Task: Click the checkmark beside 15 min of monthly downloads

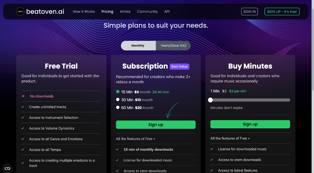Action: (117, 149)
